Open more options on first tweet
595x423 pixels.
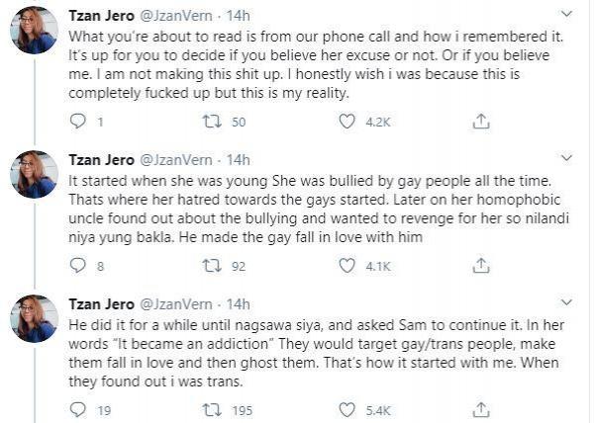tap(565, 15)
